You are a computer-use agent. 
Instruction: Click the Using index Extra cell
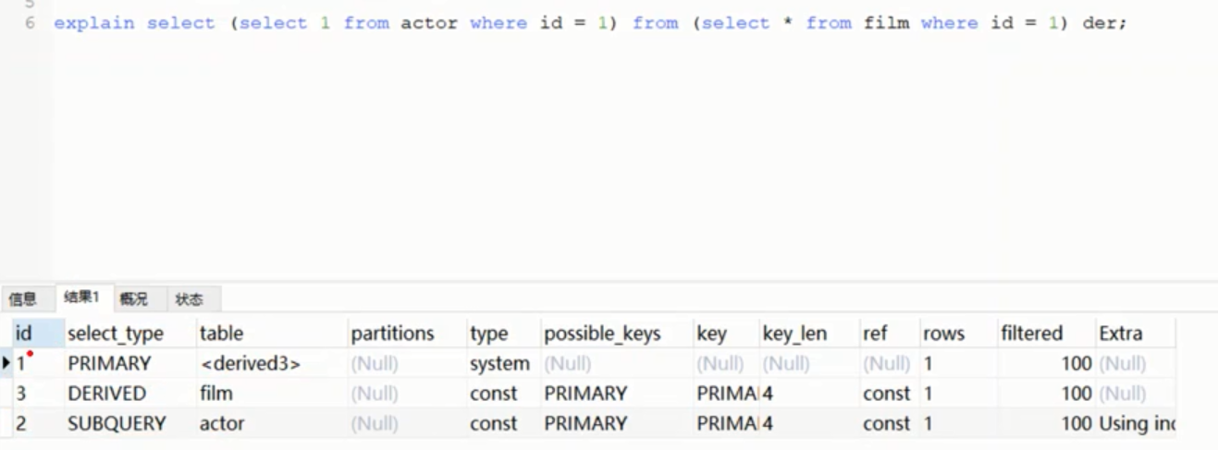(x=1136, y=424)
